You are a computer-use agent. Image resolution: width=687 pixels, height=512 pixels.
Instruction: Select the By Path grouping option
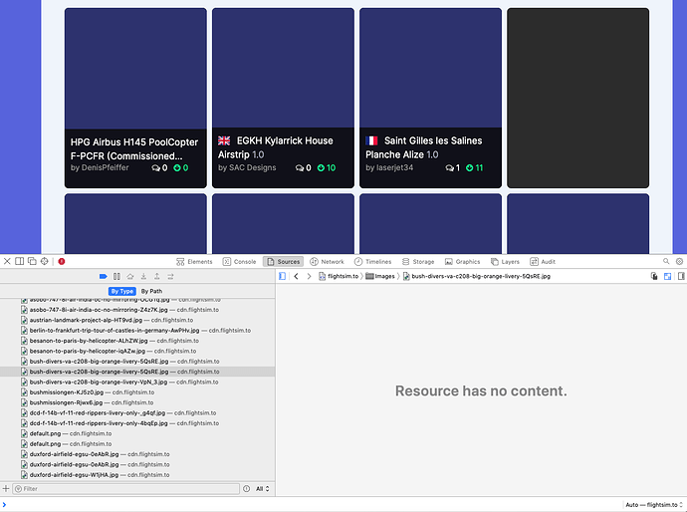tap(150, 291)
